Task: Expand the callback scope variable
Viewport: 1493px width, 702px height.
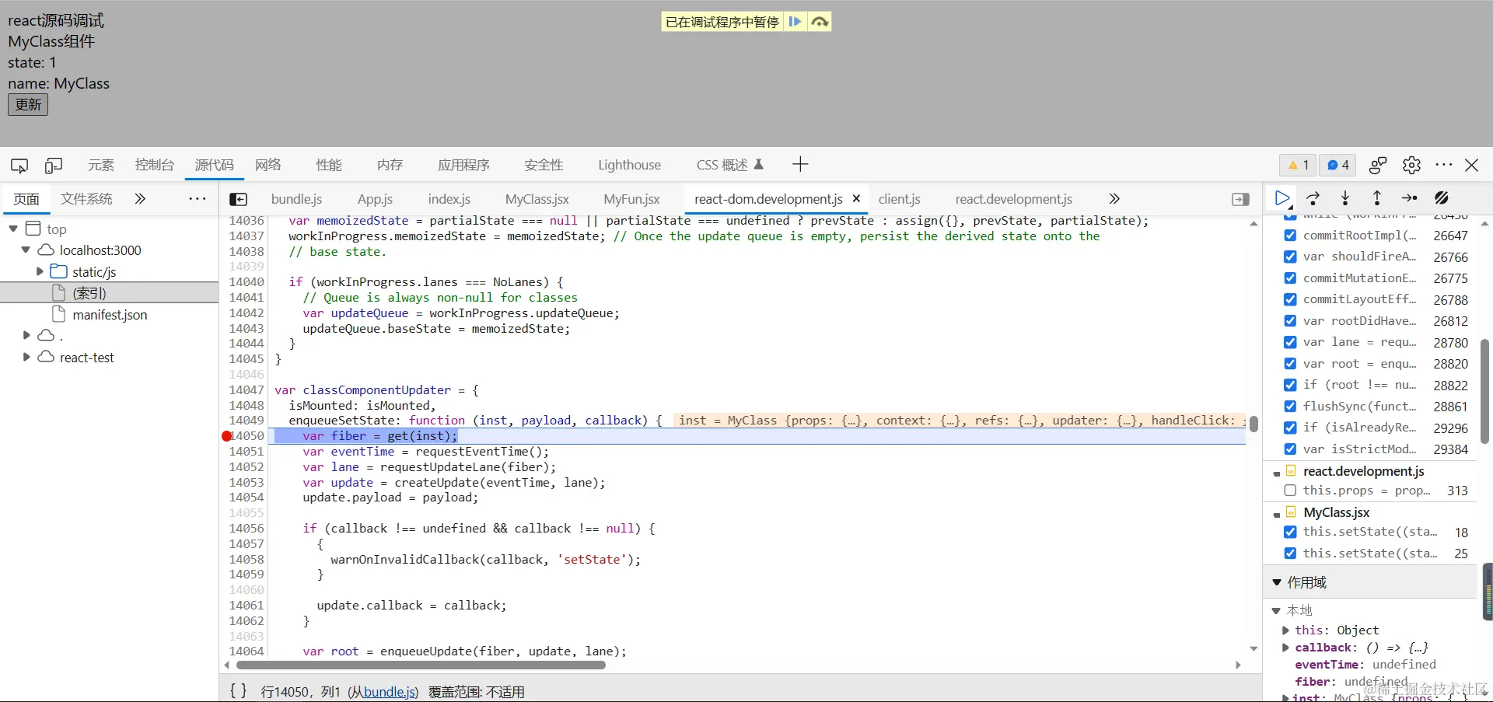Action: (x=1285, y=648)
